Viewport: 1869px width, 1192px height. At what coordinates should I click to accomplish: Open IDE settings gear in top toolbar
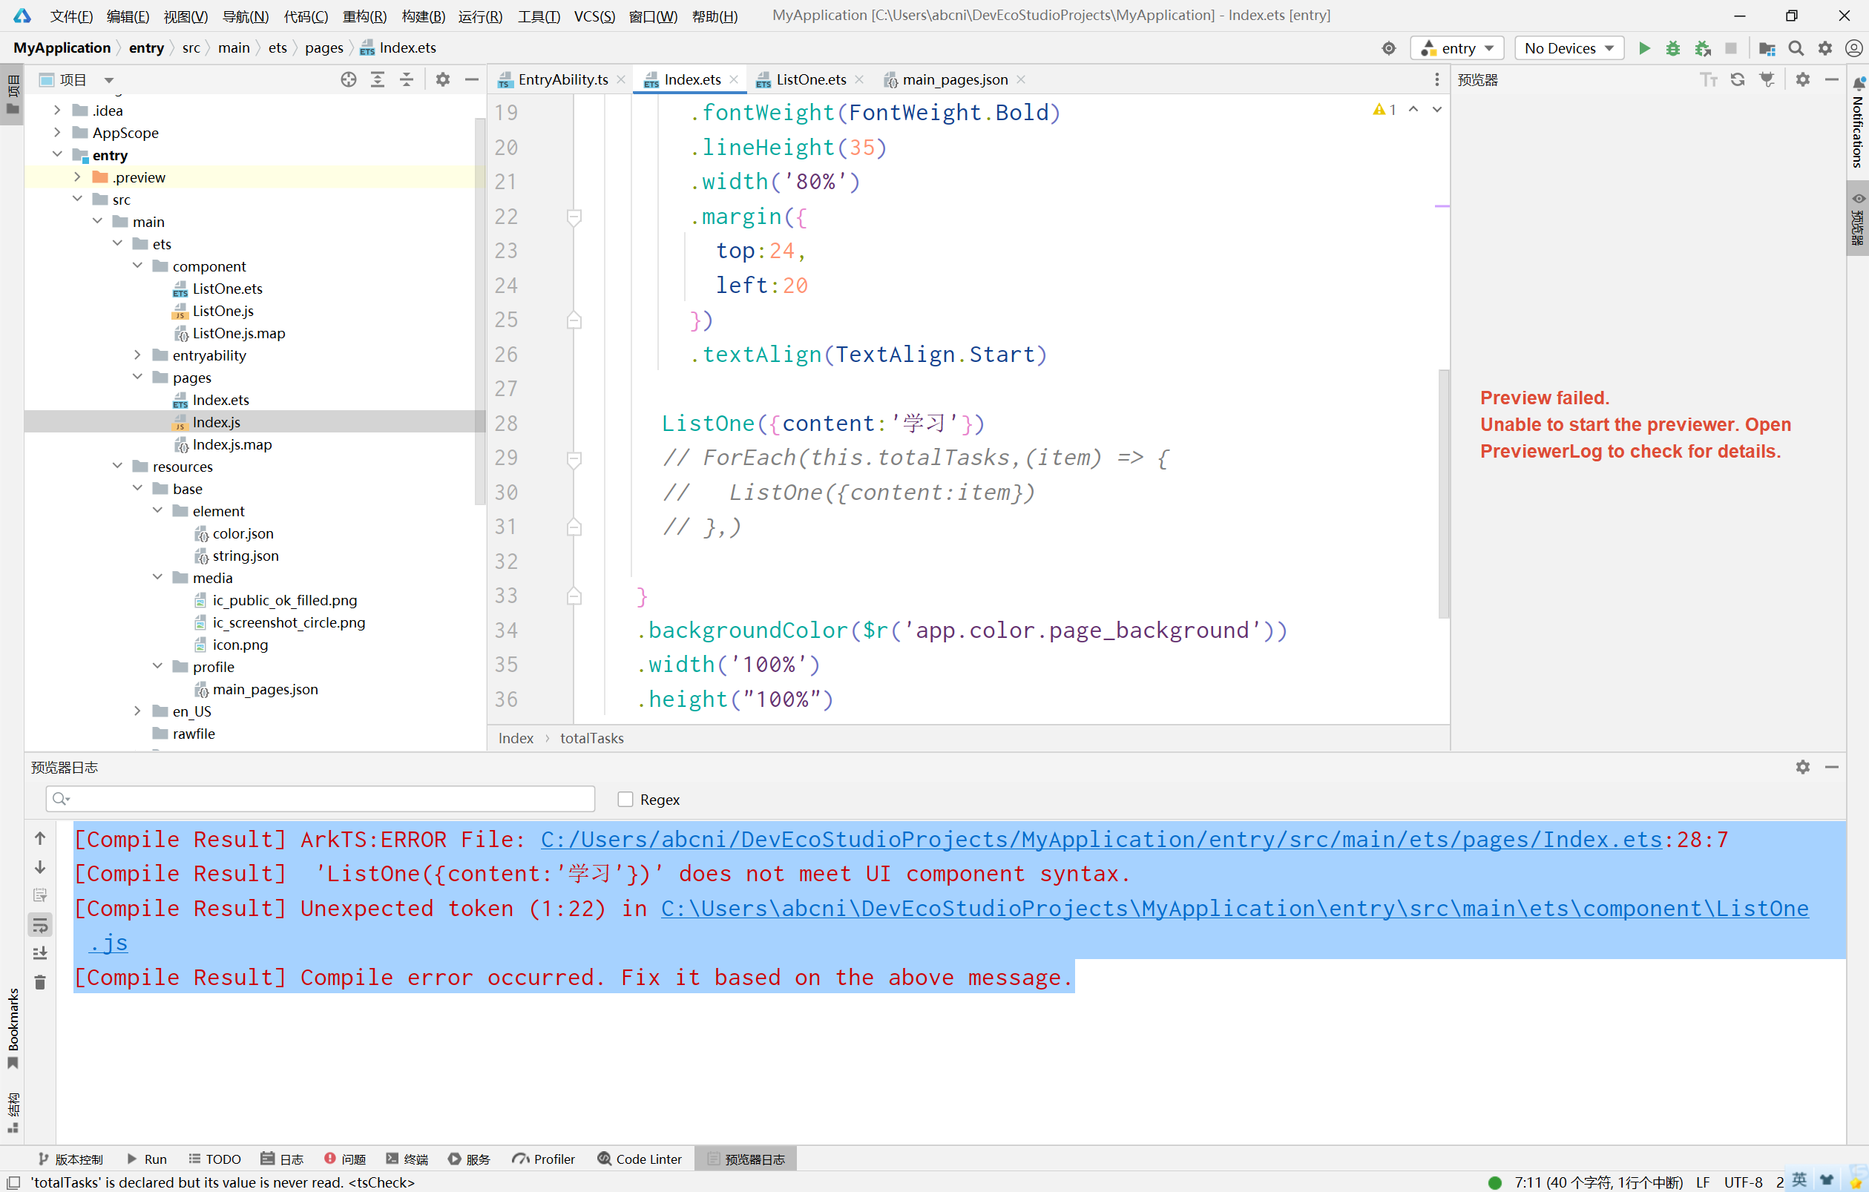coord(1825,48)
